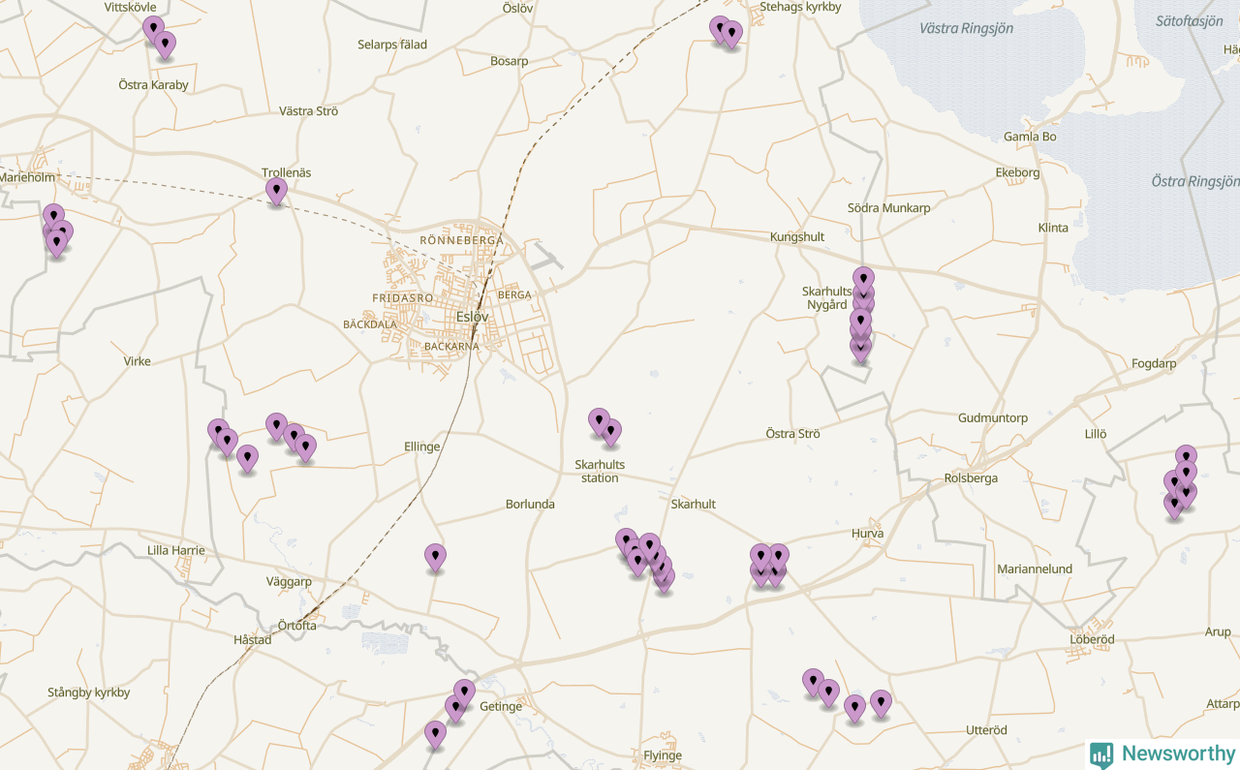
Task: Click the Östra Ringsjön lake label
Action: (1195, 181)
